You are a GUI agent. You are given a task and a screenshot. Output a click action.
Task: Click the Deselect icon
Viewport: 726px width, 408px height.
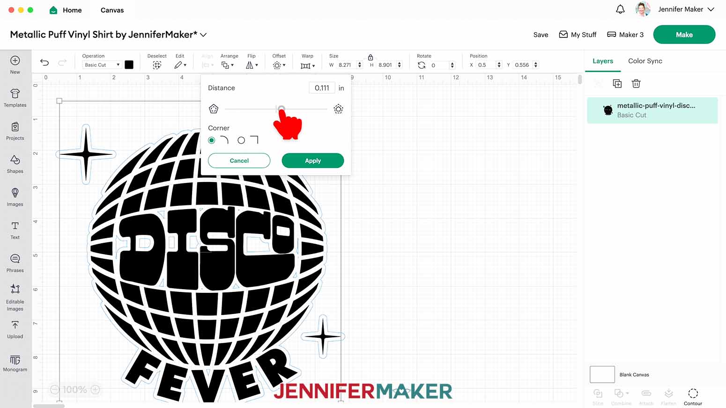157,65
